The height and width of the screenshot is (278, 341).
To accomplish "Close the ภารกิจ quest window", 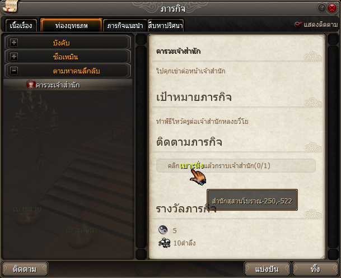I will coord(332,8).
